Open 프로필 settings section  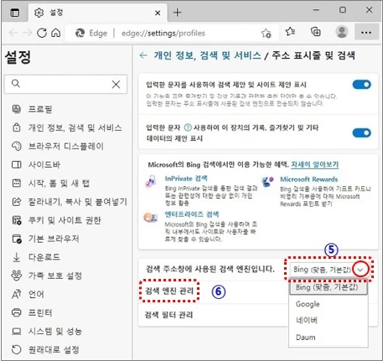(32, 109)
